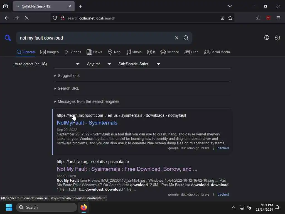Open the notifications bell icon
Viewport: 285px width, 214px height.
point(277,207)
